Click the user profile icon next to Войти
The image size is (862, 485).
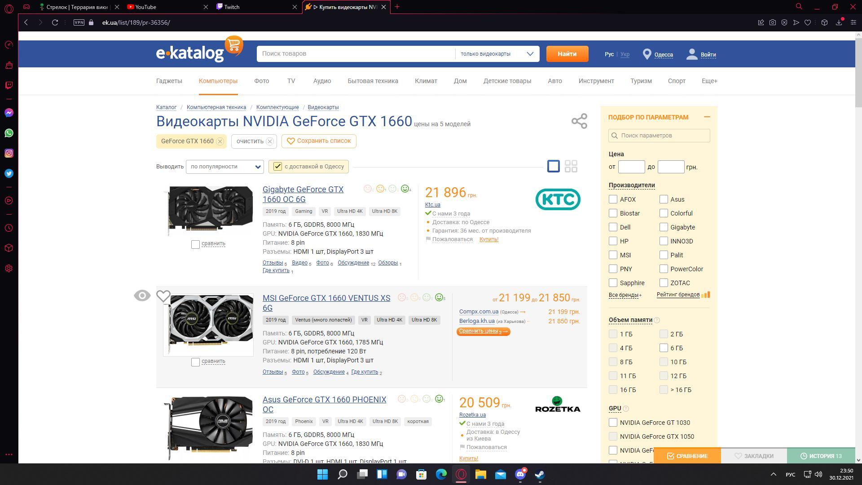click(x=692, y=54)
